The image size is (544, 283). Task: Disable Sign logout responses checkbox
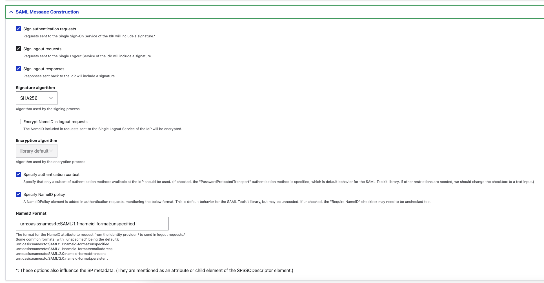click(x=18, y=69)
